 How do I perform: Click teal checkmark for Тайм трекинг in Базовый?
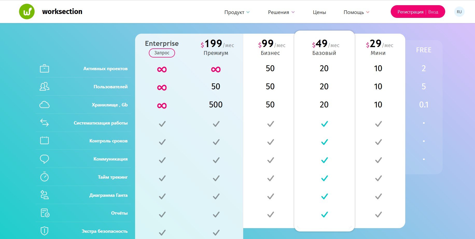tap(324, 178)
